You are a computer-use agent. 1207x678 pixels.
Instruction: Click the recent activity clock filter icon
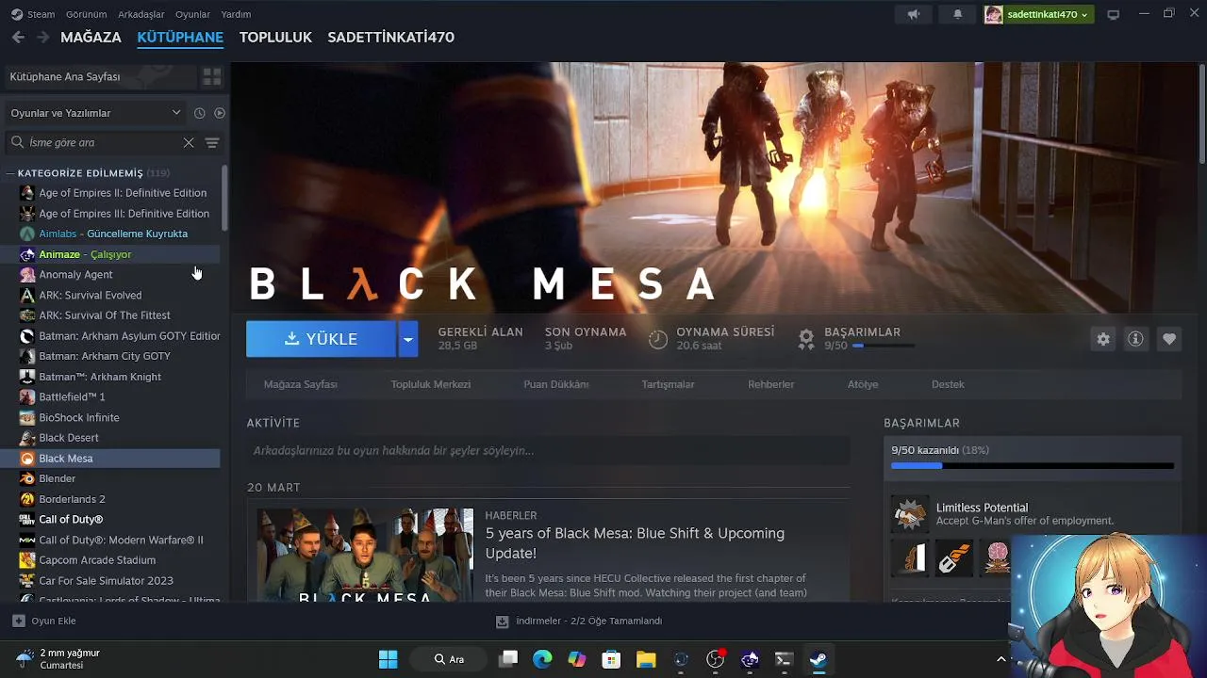click(199, 113)
